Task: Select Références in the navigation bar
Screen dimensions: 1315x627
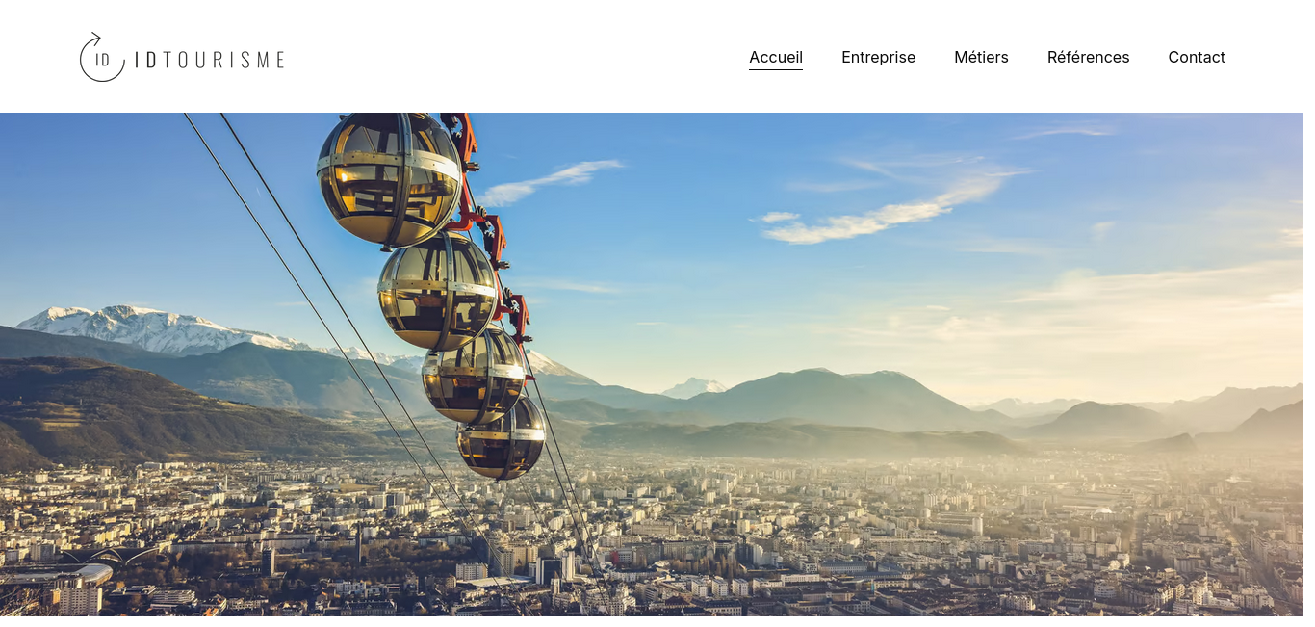Action: click(1088, 57)
